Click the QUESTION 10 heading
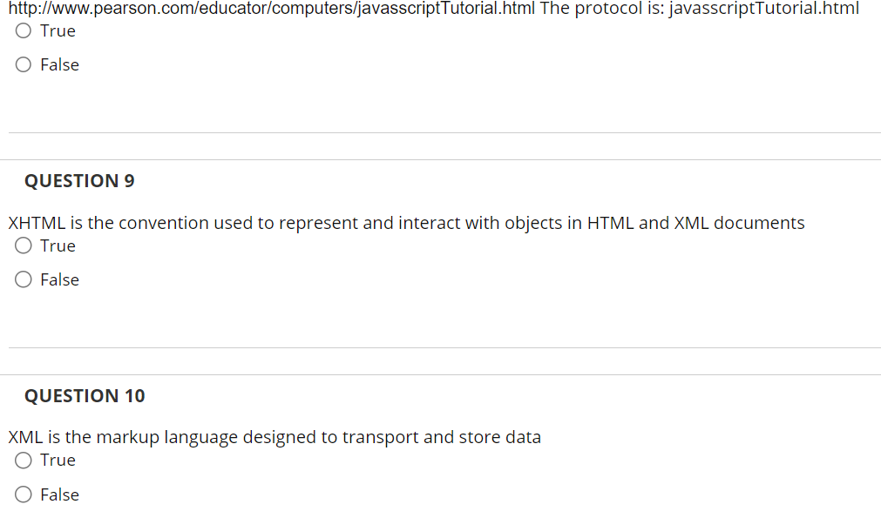881x518 pixels. tap(85, 395)
